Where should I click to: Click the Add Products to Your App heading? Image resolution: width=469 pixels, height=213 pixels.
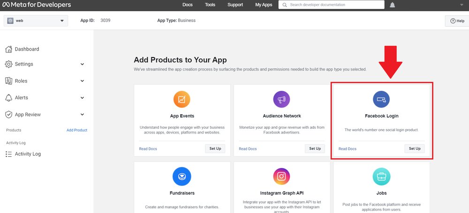click(x=180, y=60)
